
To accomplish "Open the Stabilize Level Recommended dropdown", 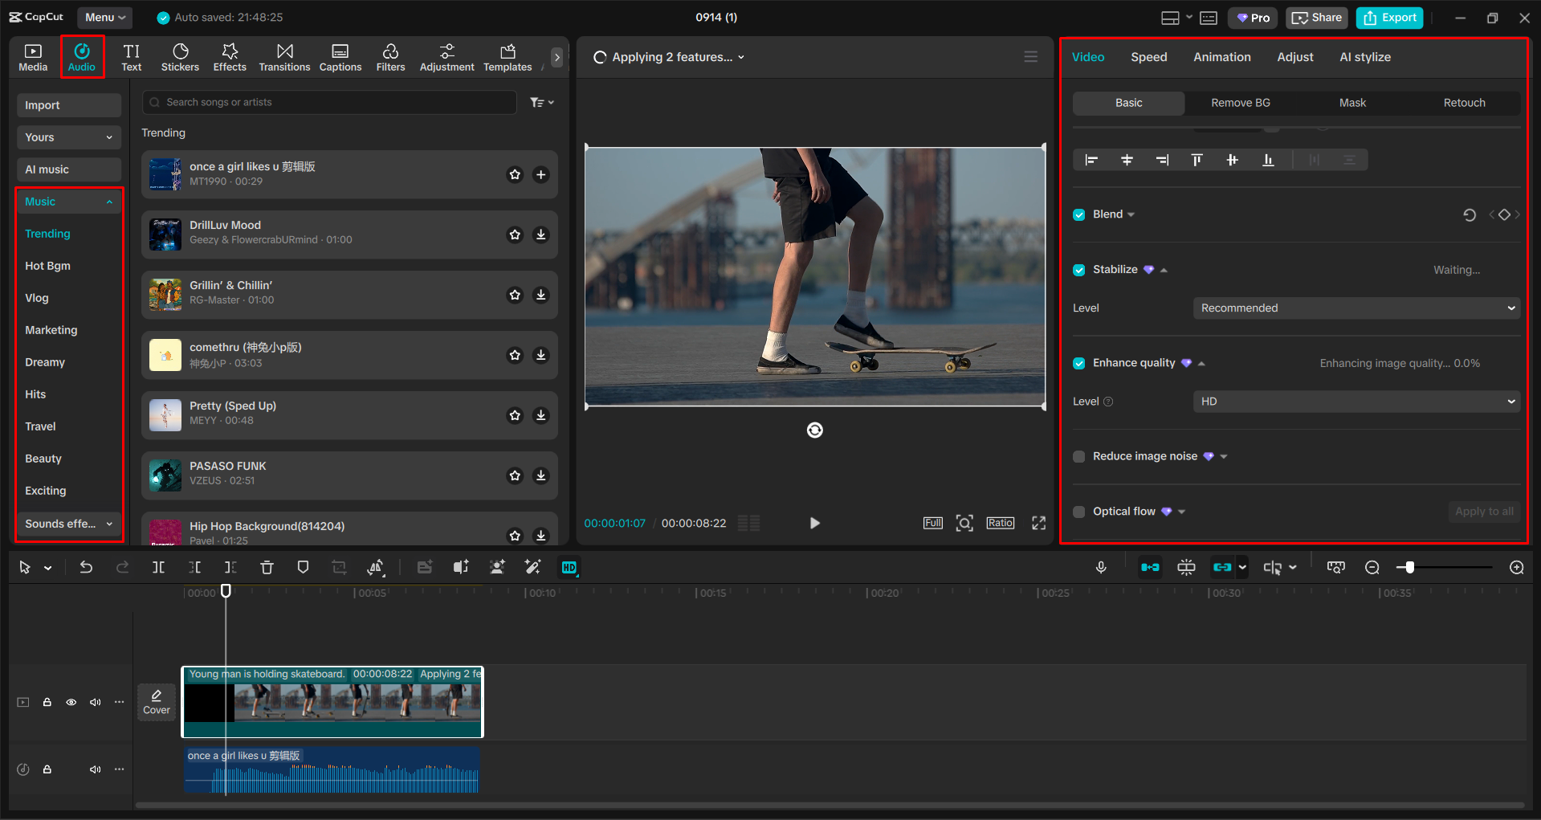I will pos(1356,308).
